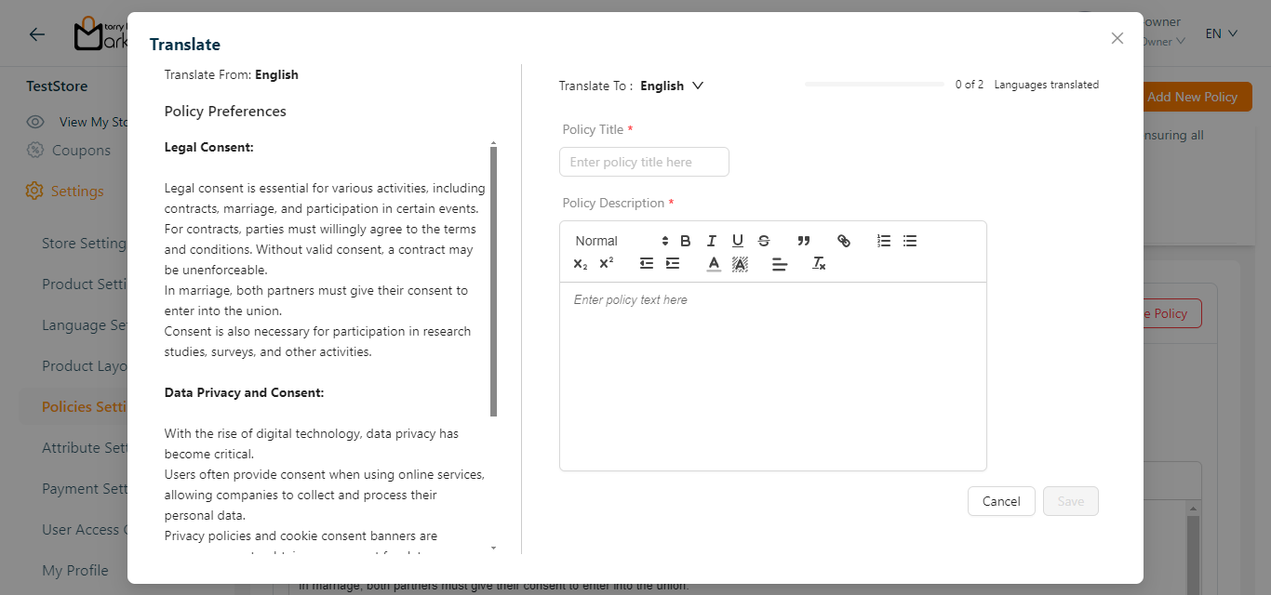This screenshot has height=595, width=1271.
Task: Toggle bold formatting in policy editor
Action: pos(686,241)
